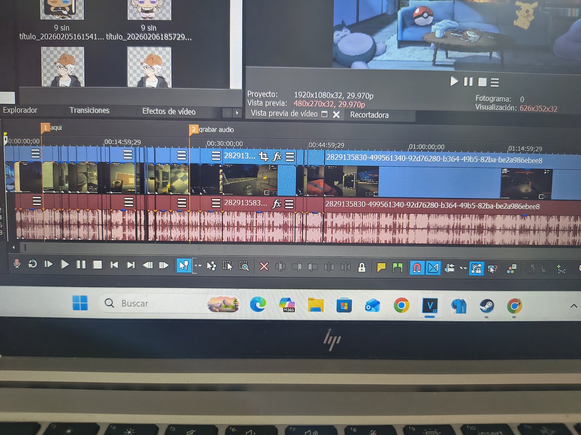This screenshot has width=581, height=435.
Task: Switch to the Efectos de vídeo tab
Action: [169, 112]
